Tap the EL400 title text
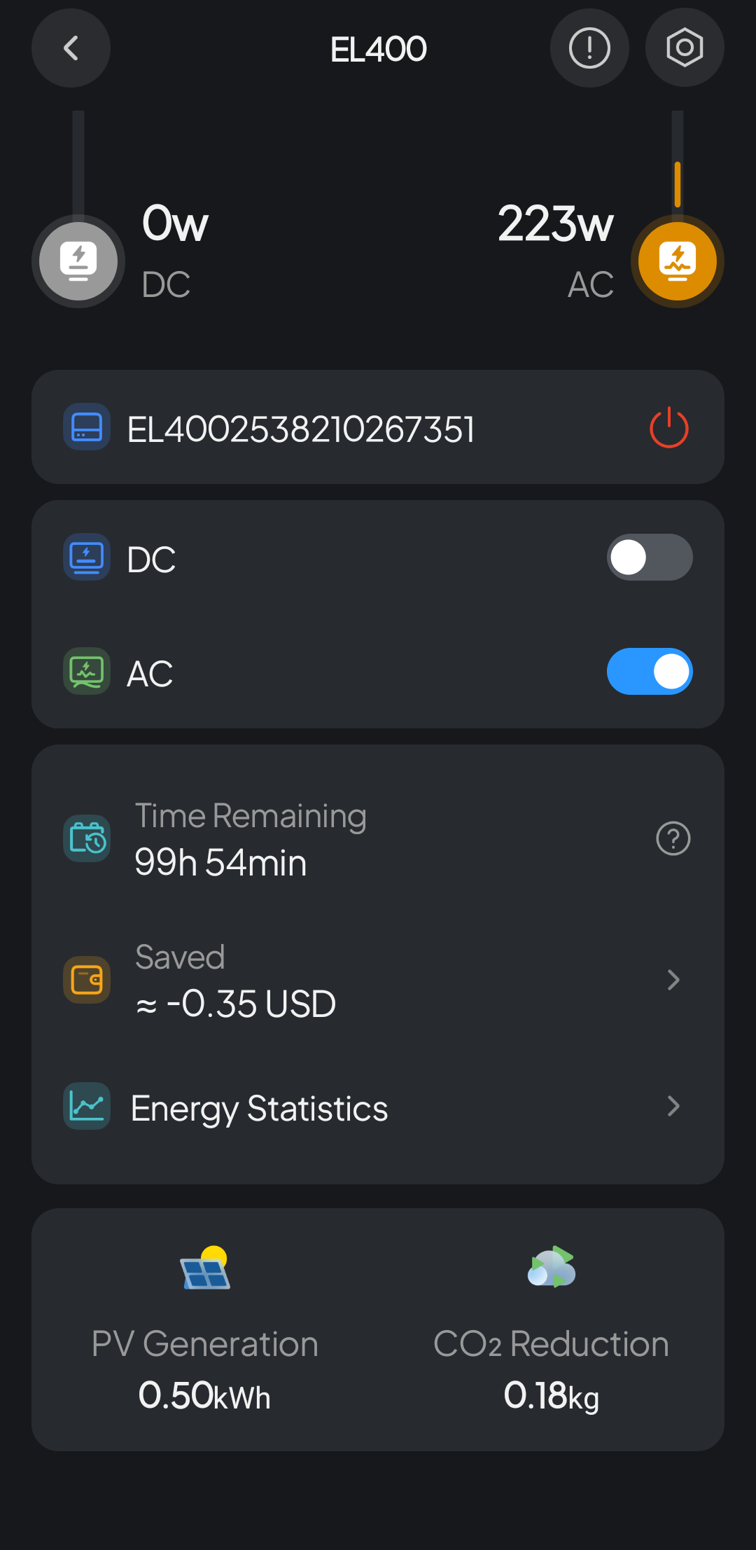Image resolution: width=756 pixels, height=1550 pixels. point(378,49)
